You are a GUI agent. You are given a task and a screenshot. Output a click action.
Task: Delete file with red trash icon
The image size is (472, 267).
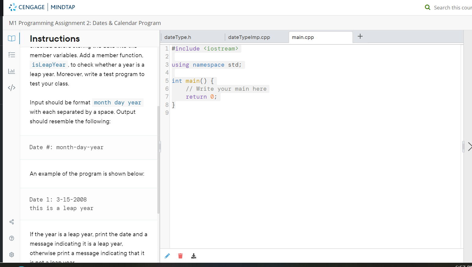click(x=180, y=256)
